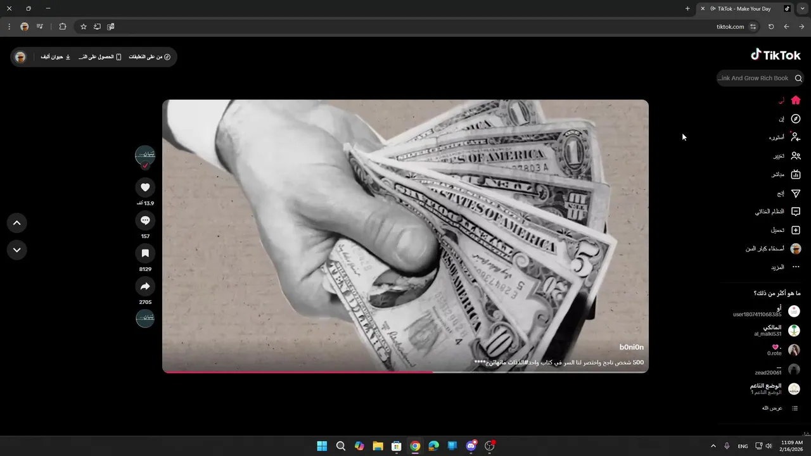Screen dimensions: 811x456
Task: Open the browser profile avatar
Action: (25, 27)
